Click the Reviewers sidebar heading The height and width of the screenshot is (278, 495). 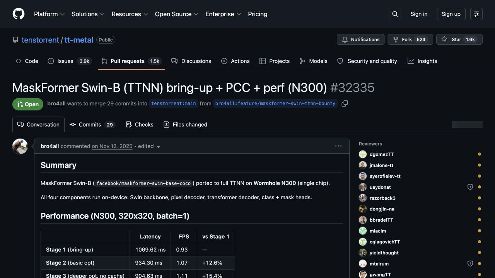tap(370, 144)
